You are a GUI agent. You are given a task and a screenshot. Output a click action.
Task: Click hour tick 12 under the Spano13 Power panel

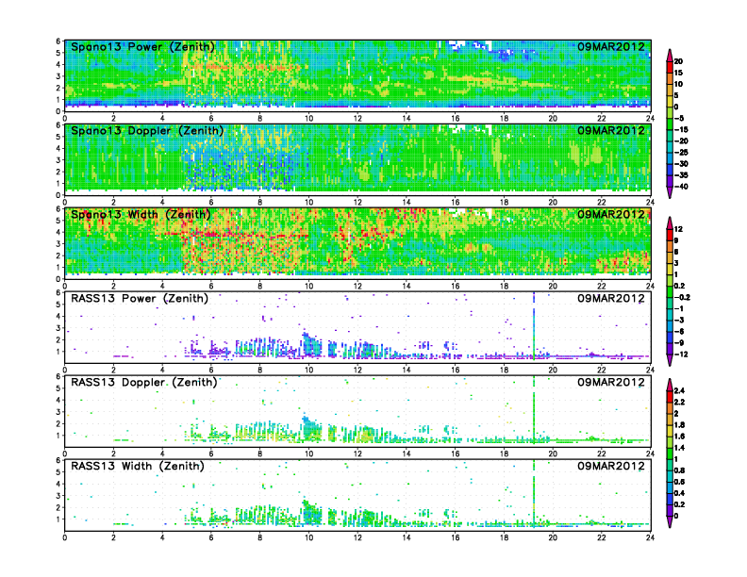pos(357,119)
